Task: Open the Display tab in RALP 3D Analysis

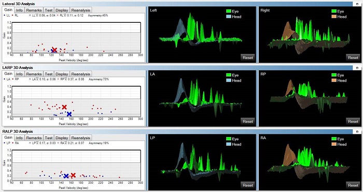Action: [62, 138]
